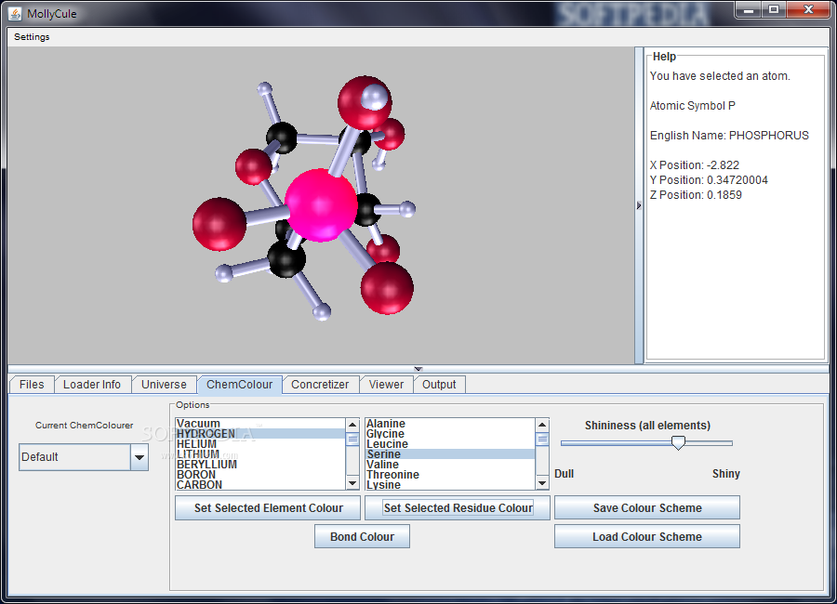The width and height of the screenshot is (837, 604).
Task: Collapse Help panel with divider arrow
Action: pyautogui.click(x=639, y=205)
